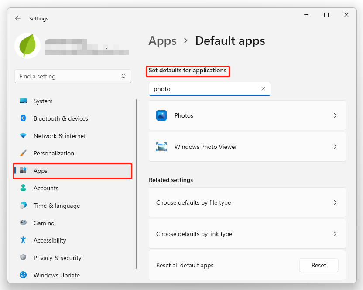Go to the Gaming section
Image resolution: width=363 pixels, height=290 pixels.
(x=72, y=223)
